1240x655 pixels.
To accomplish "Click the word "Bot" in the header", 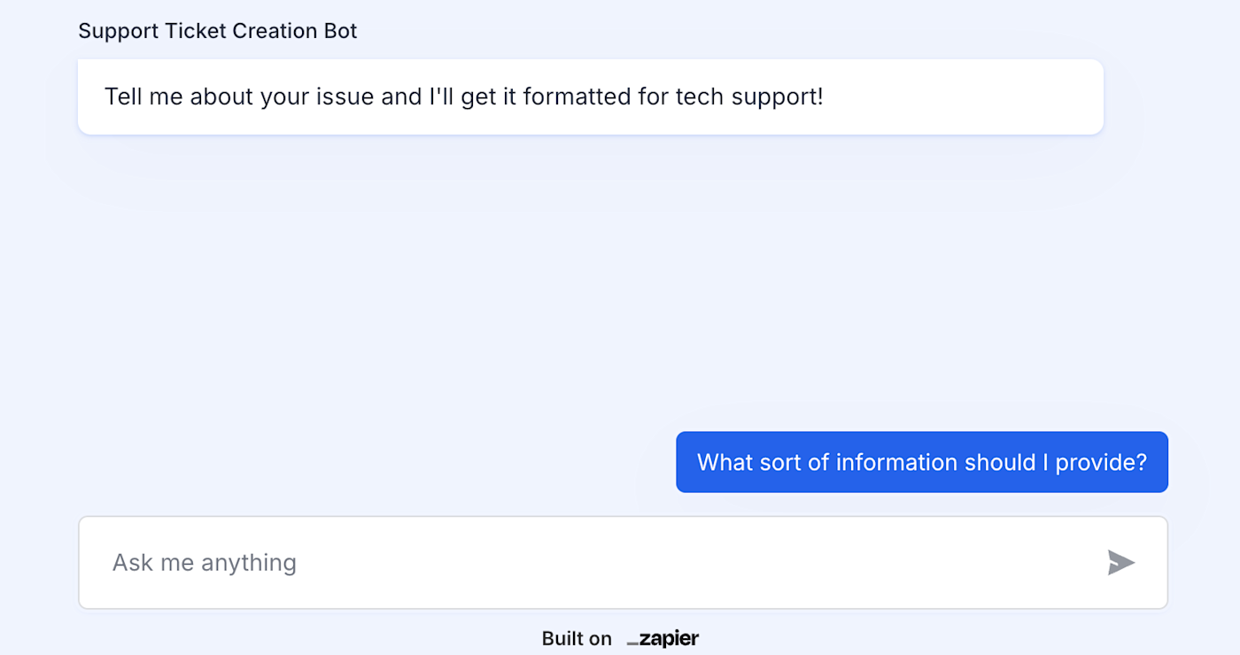I will (x=340, y=31).
